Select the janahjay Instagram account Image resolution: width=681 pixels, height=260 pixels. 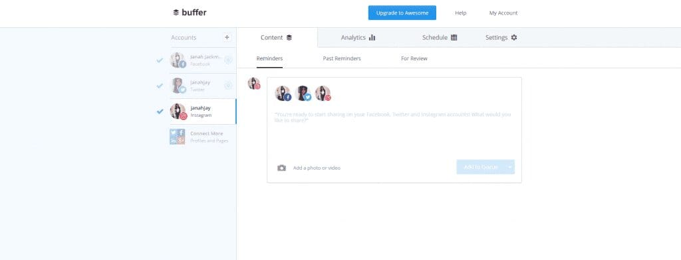point(203,111)
